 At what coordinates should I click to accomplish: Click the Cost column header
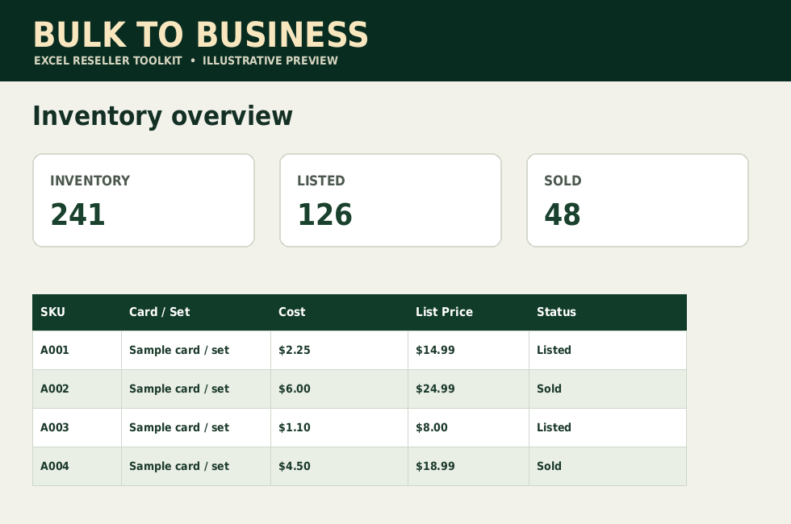pos(339,312)
